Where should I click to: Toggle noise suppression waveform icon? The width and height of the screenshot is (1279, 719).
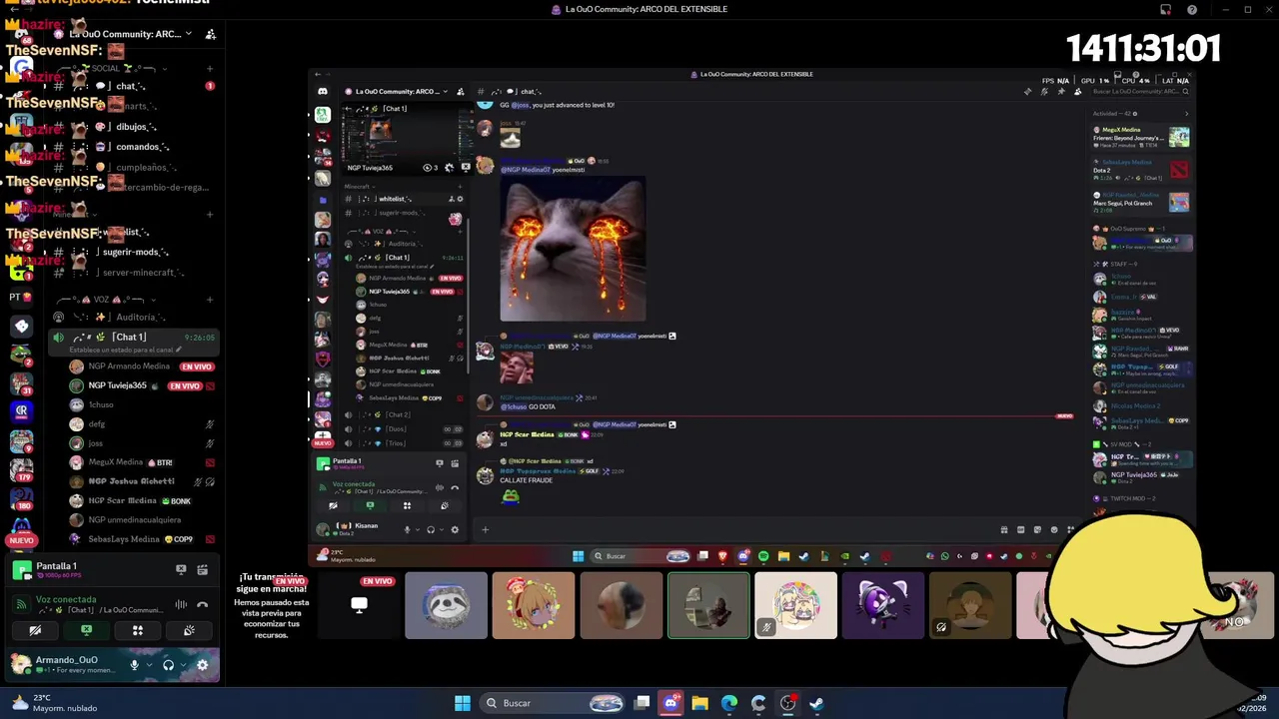coord(181,604)
